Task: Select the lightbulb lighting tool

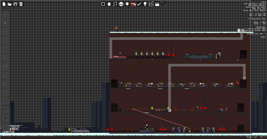Action: 145,4
